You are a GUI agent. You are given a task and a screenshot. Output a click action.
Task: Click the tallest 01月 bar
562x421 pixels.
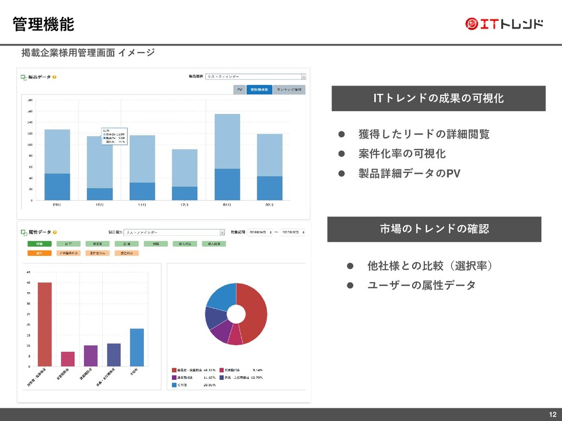coord(227,157)
